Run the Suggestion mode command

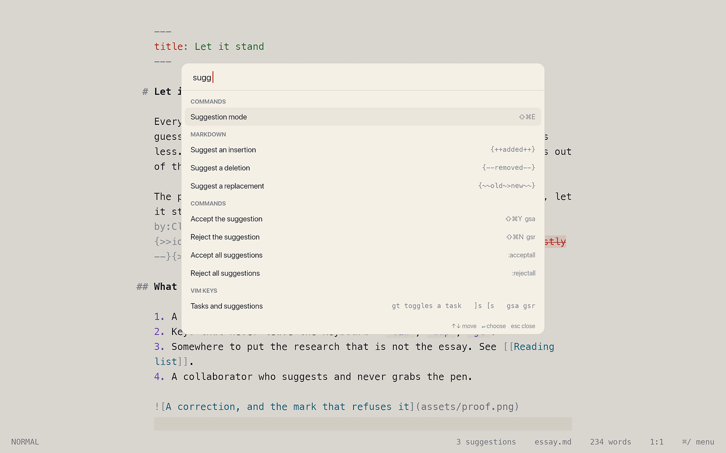click(363, 117)
